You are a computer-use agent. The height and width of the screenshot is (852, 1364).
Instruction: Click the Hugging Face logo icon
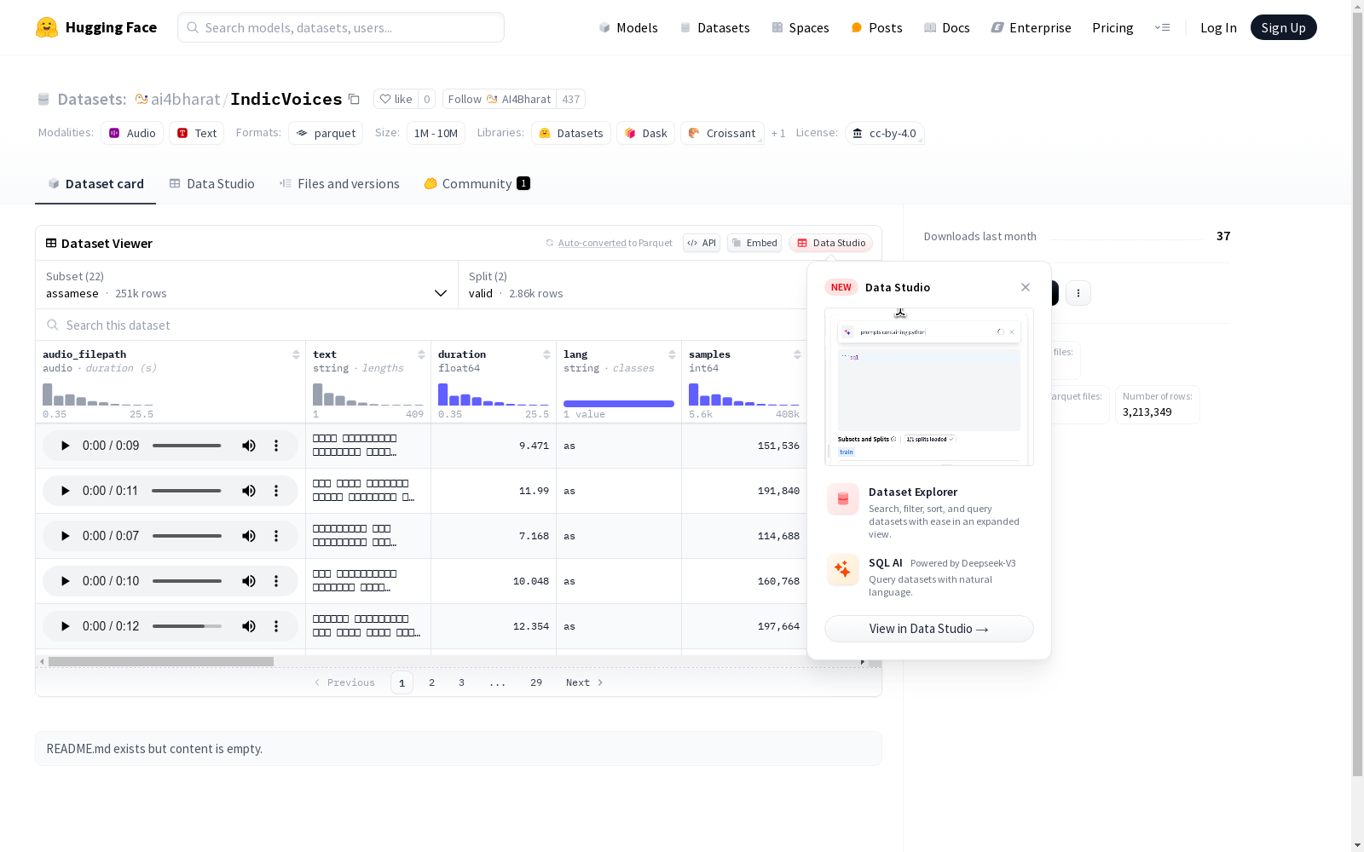tap(47, 27)
